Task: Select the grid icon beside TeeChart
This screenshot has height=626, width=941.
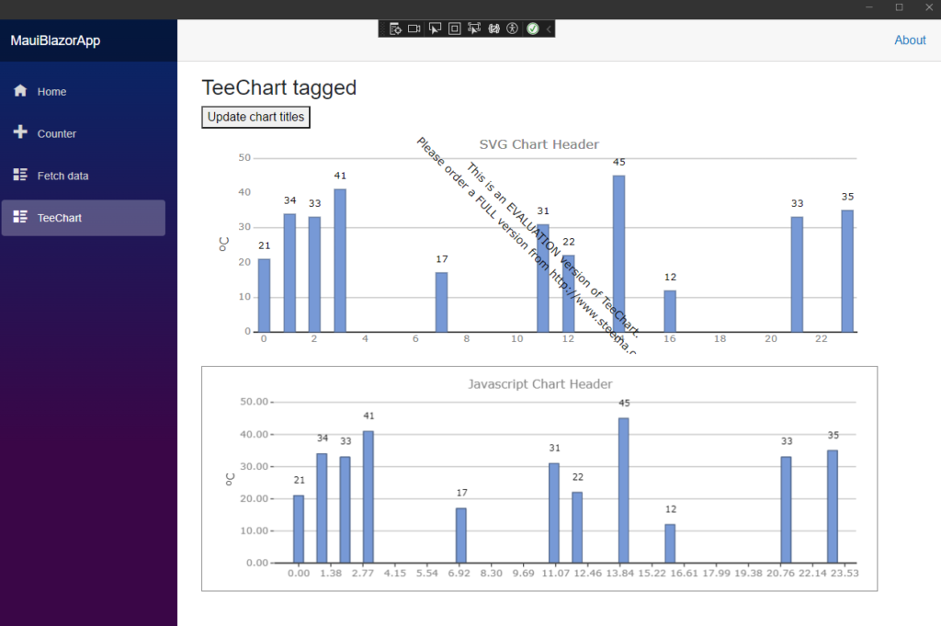Action: click(18, 175)
